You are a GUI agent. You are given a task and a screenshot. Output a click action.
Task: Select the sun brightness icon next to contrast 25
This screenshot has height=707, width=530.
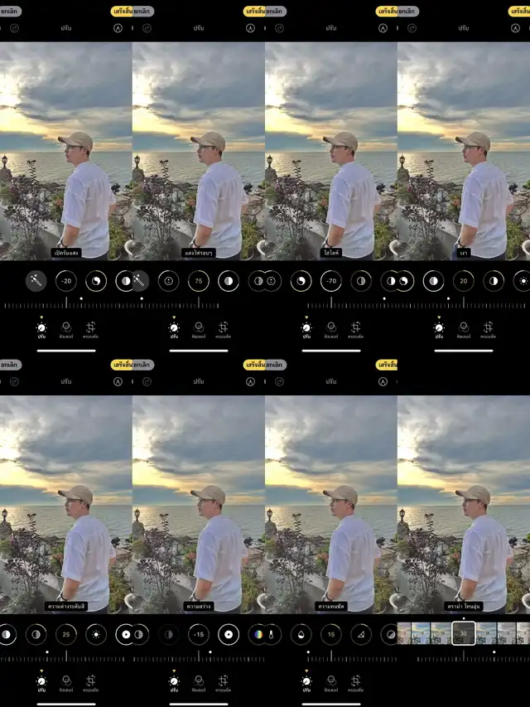coord(97,634)
